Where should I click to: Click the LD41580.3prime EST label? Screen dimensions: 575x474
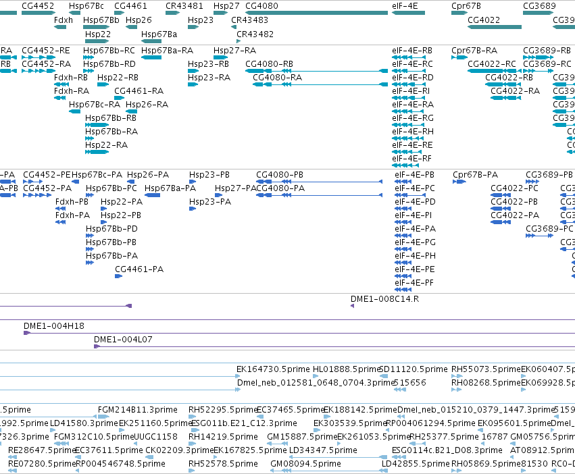coord(84,423)
